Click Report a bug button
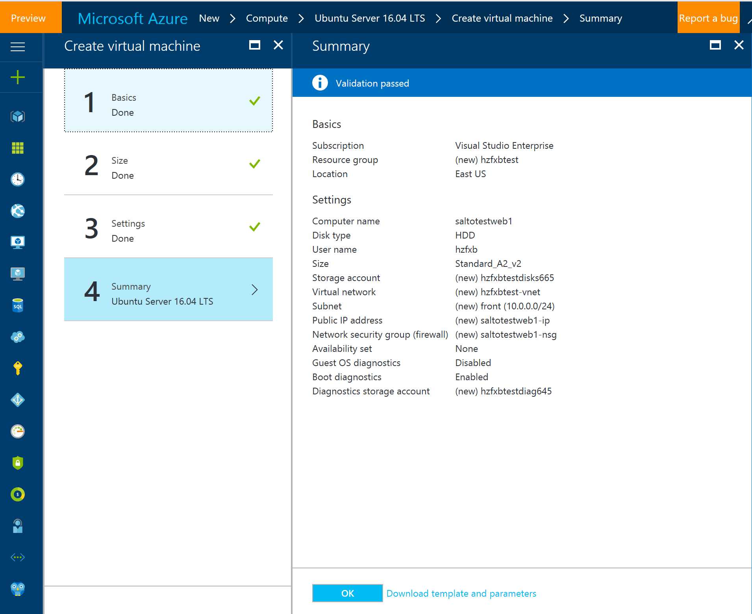Viewport: 752px width, 614px height. tap(709, 18)
